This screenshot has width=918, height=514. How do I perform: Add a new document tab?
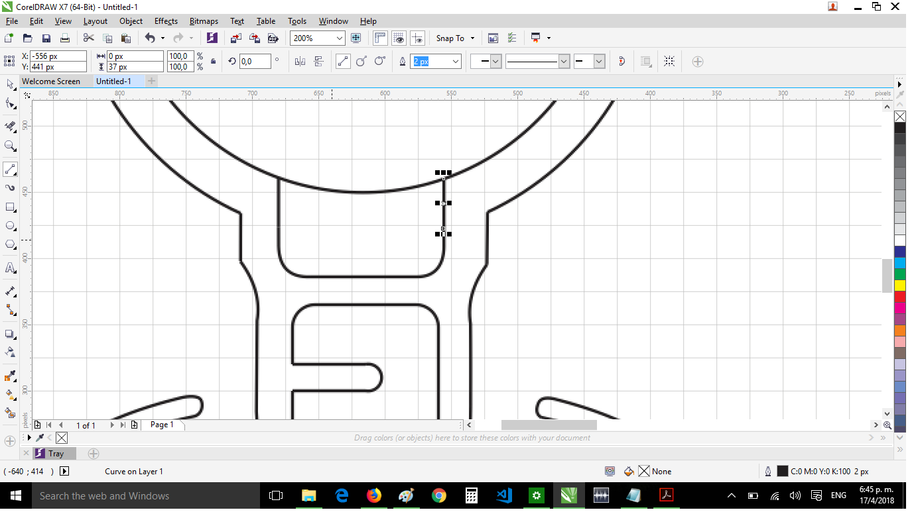(x=151, y=81)
